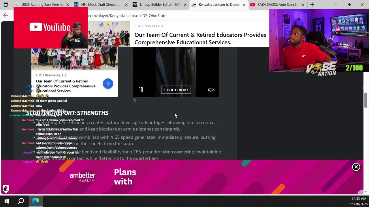This screenshot has height=207, width=369.
Task: Close the Lineup Builder Editor tab
Action: (x=185, y=5)
